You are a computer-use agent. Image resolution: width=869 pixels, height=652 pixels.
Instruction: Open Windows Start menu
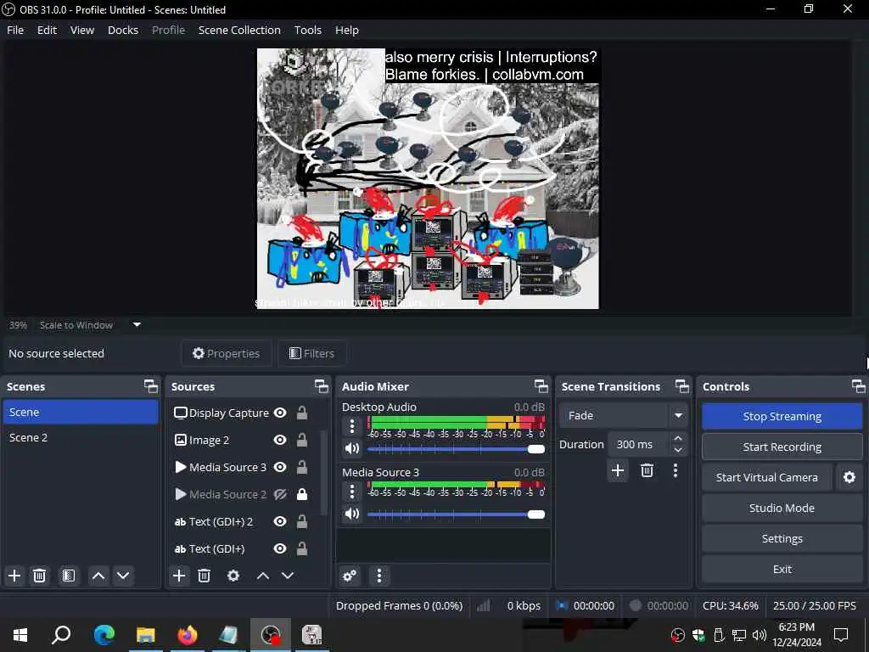click(x=20, y=635)
